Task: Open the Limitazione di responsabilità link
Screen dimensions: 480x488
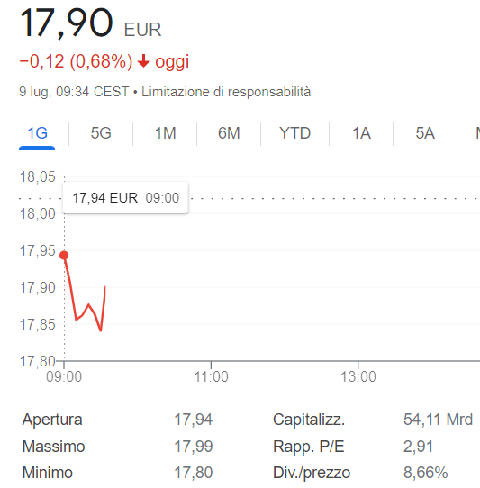Action: (226, 92)
